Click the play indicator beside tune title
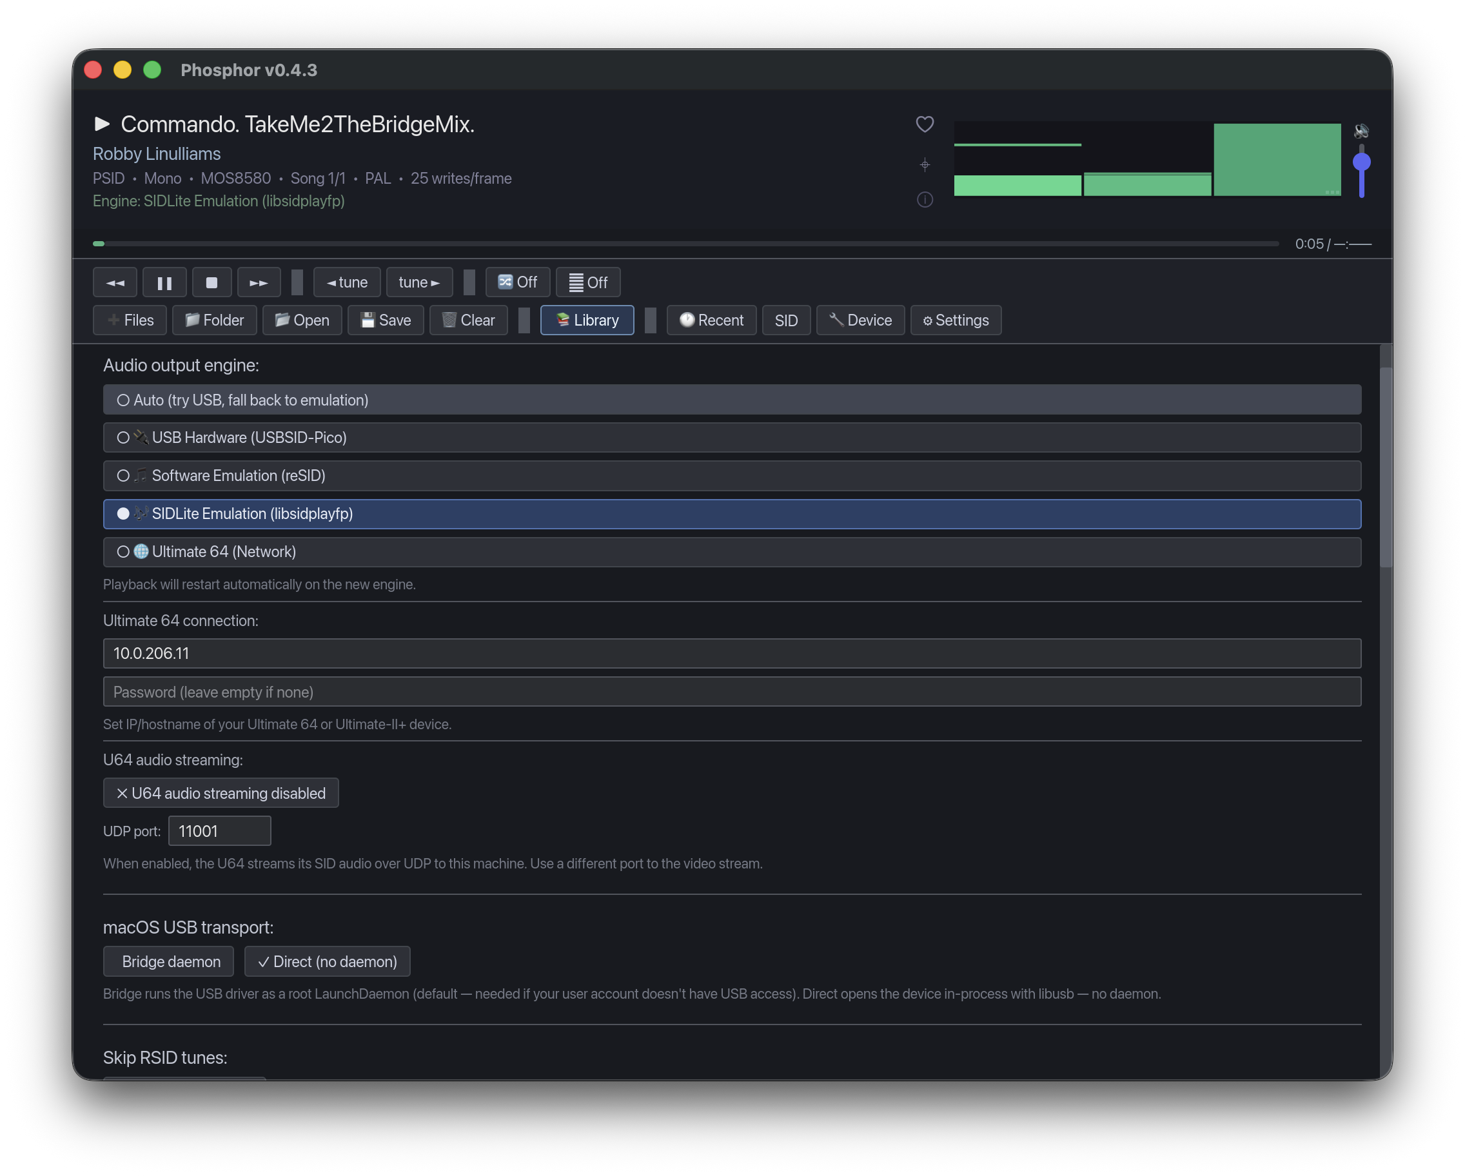 point(102,124)
